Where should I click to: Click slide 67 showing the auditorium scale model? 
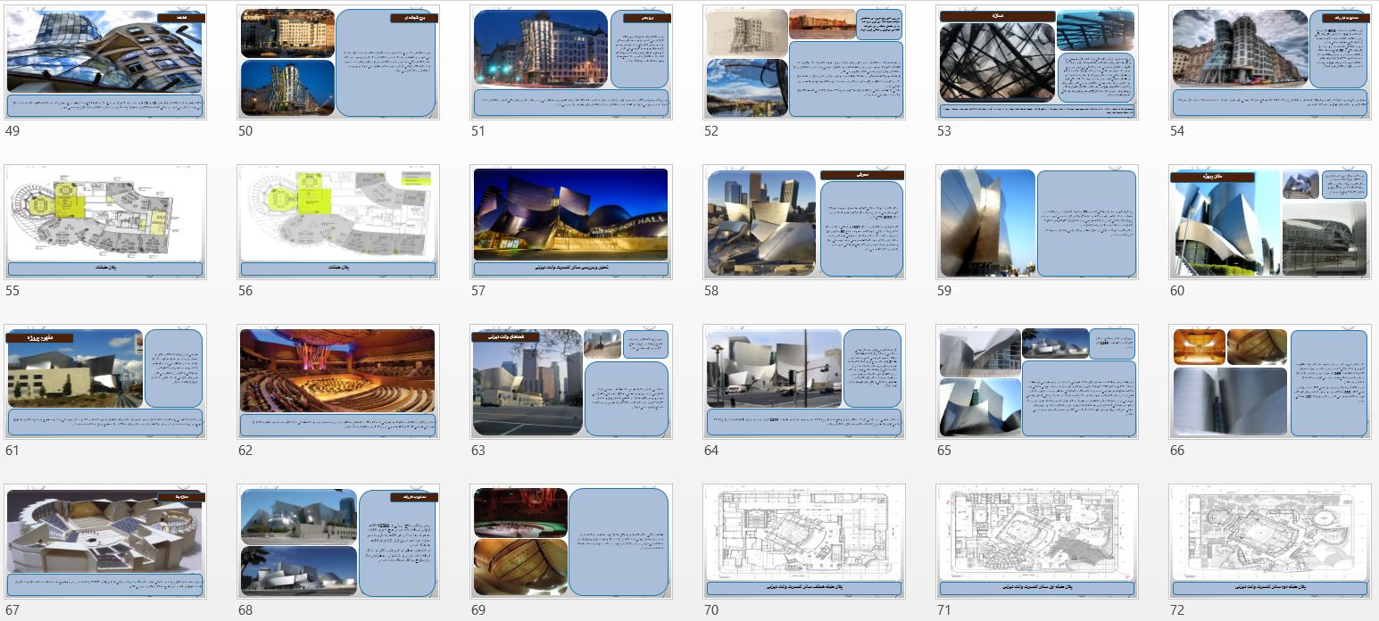(105, 542)
